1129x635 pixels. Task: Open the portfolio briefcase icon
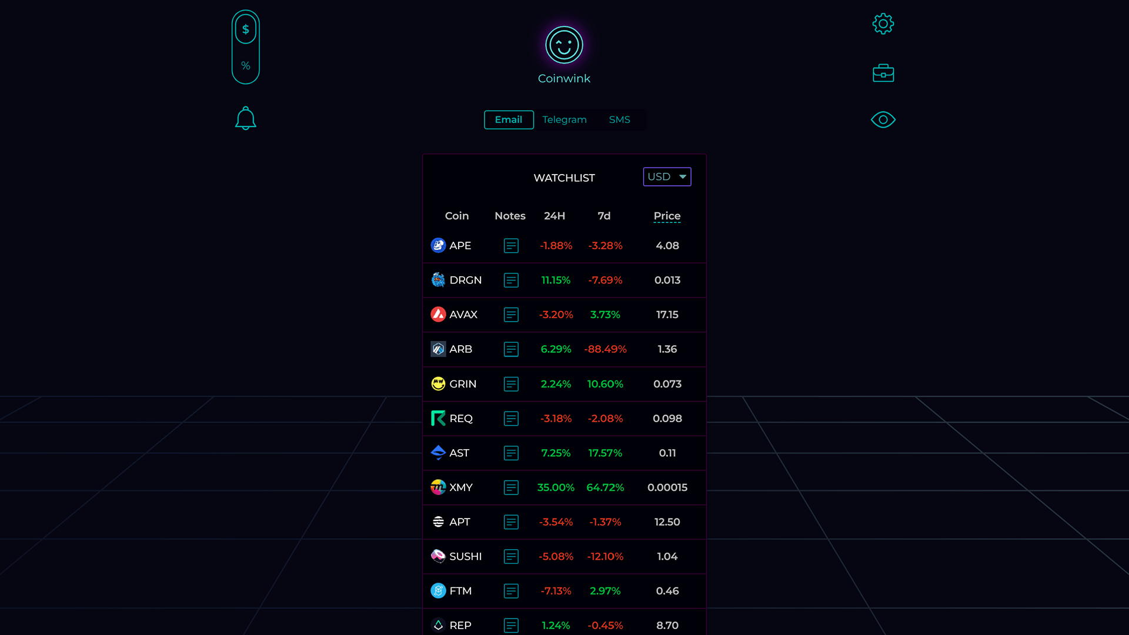coord(883,72)
